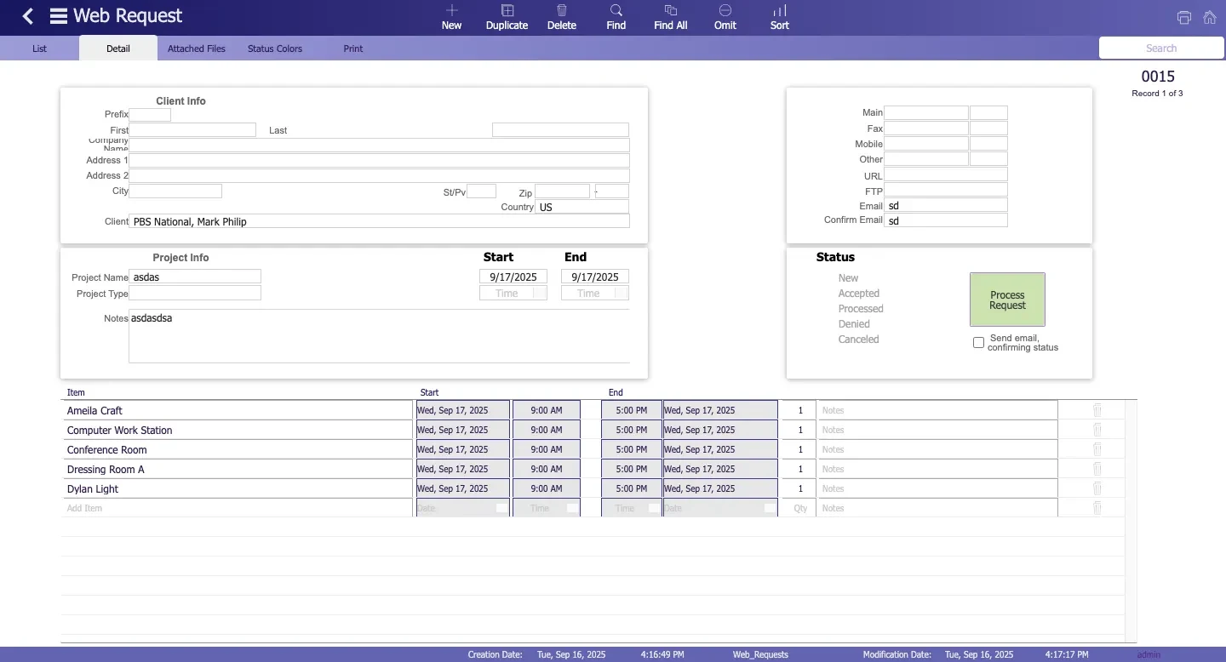Switch to the List tab
This screenshot has width=1226, height=662.
click(39, 49)
